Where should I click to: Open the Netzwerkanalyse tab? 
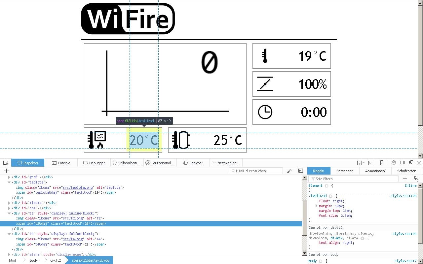(x=225, y=163)
